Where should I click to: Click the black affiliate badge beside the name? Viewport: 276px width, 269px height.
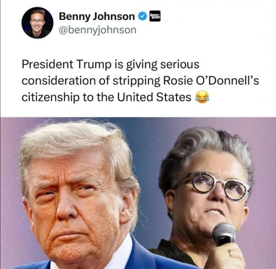point(155,16)
